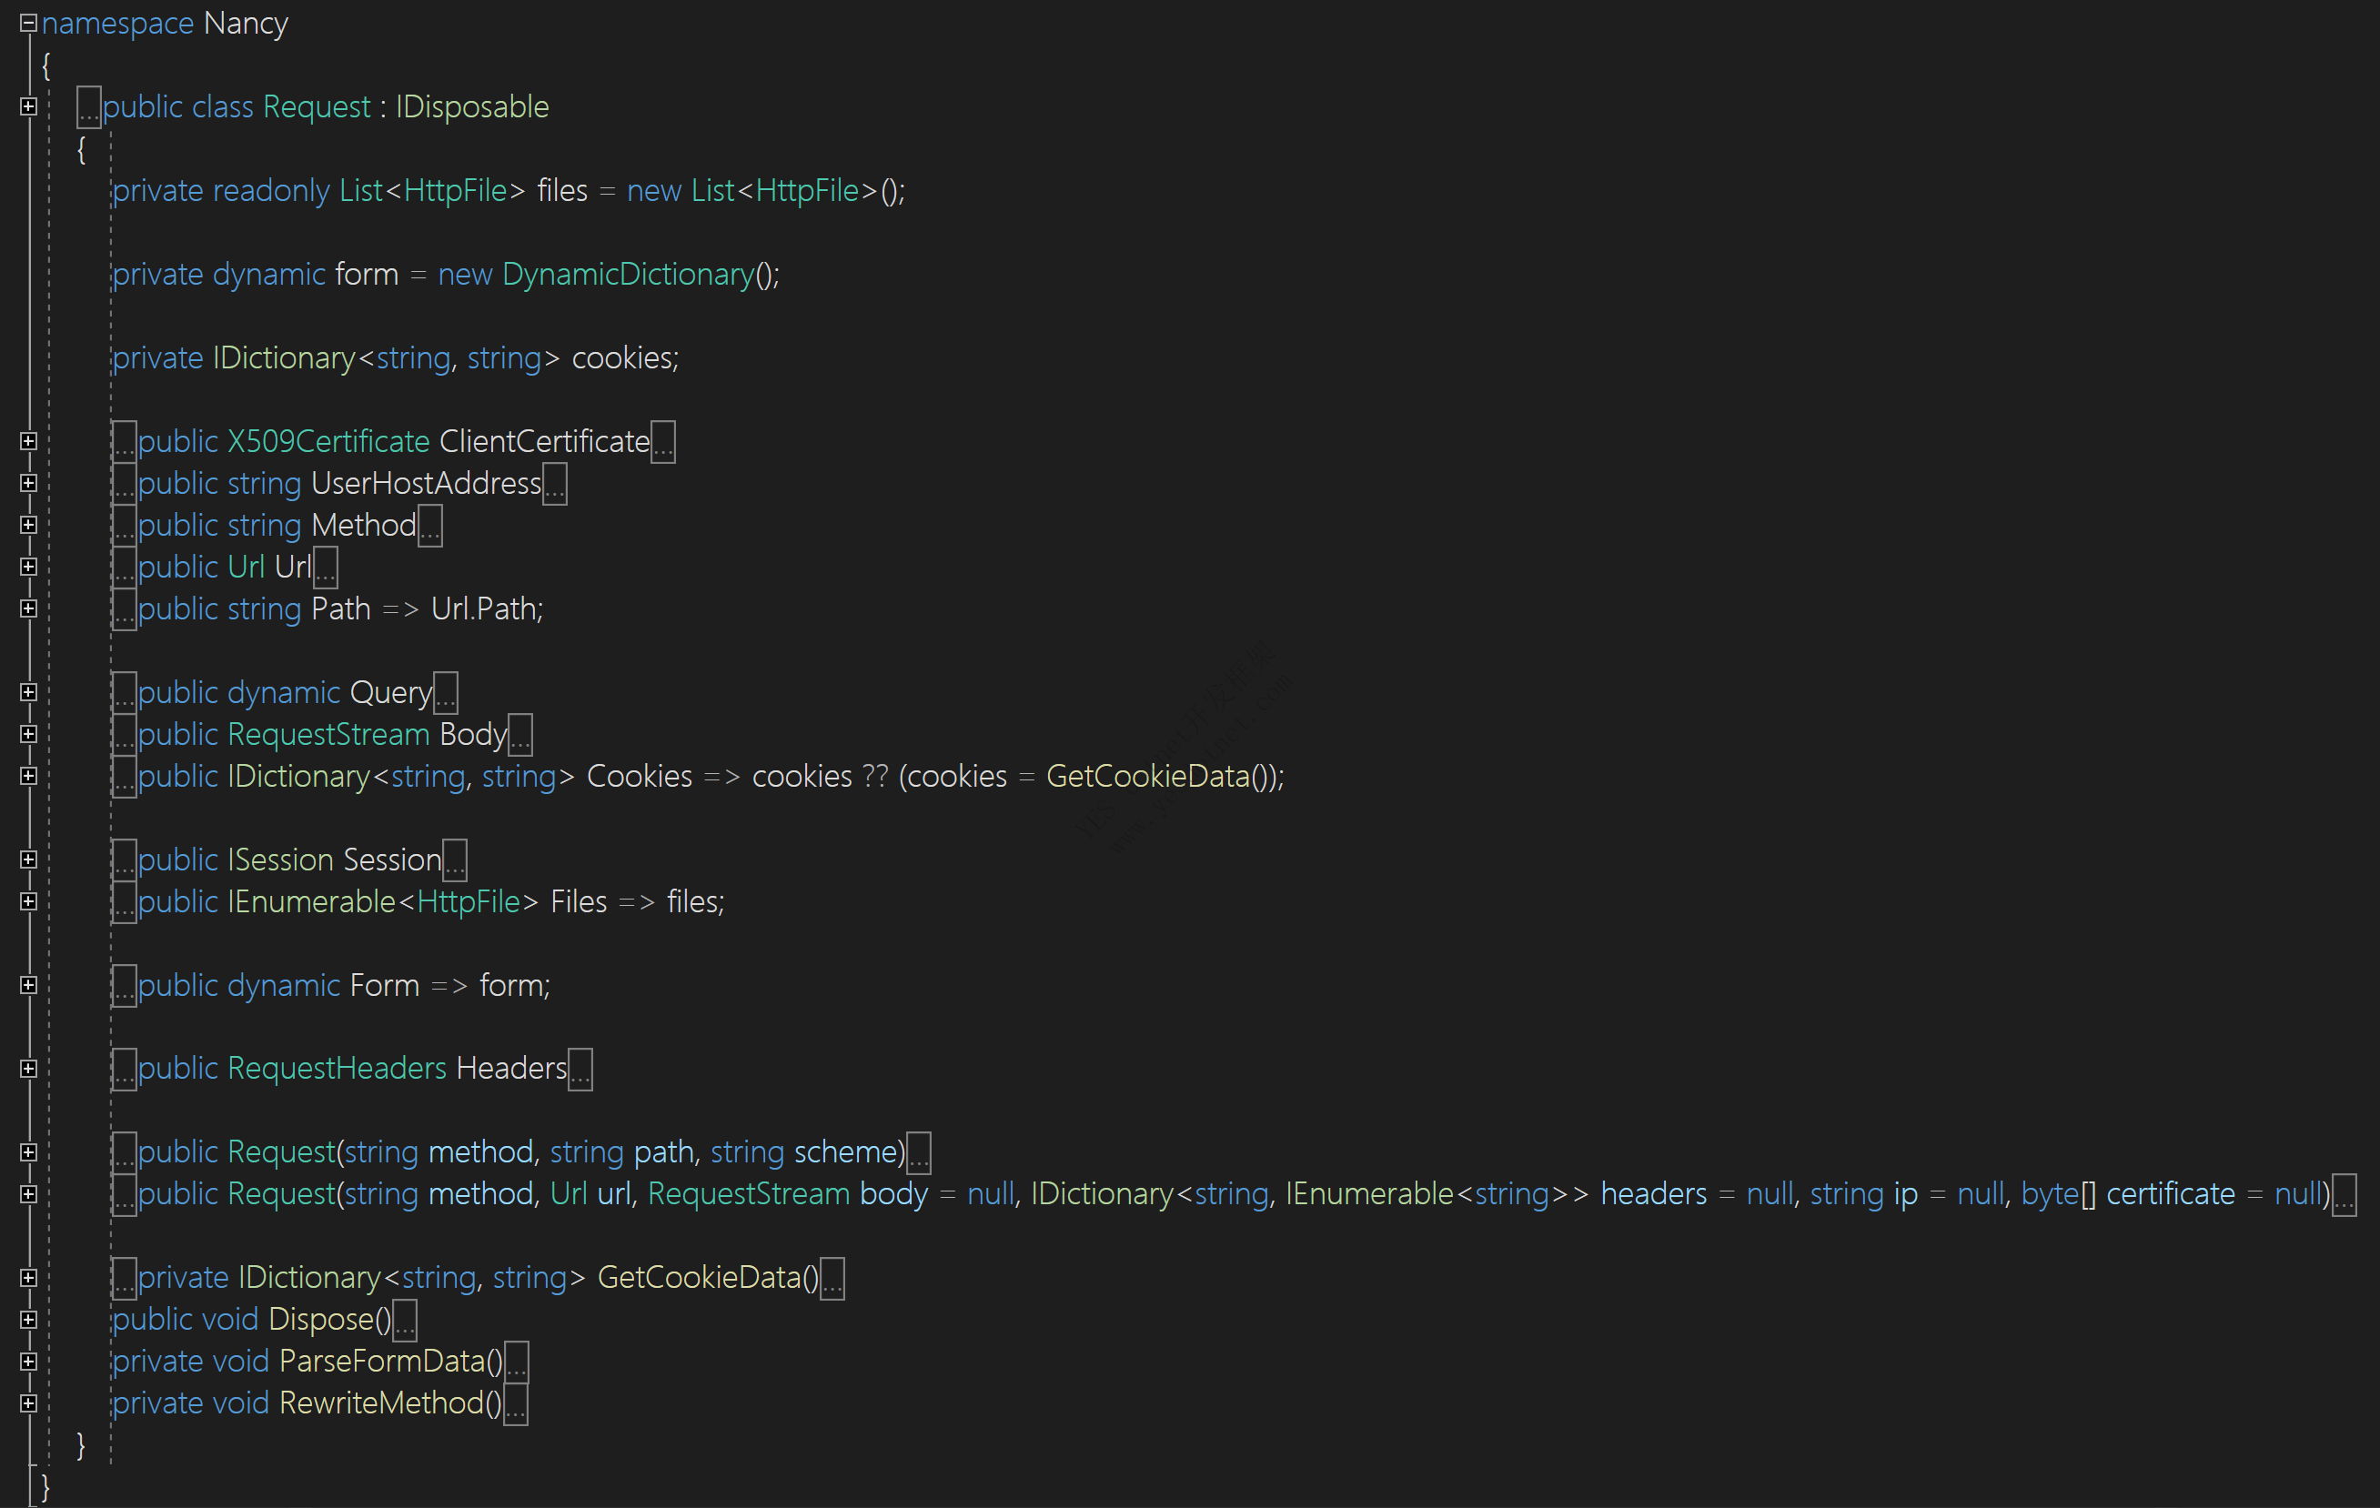Open collapsed body after Dispose()
The image size is (2380, 1508).
(404, 1321)
